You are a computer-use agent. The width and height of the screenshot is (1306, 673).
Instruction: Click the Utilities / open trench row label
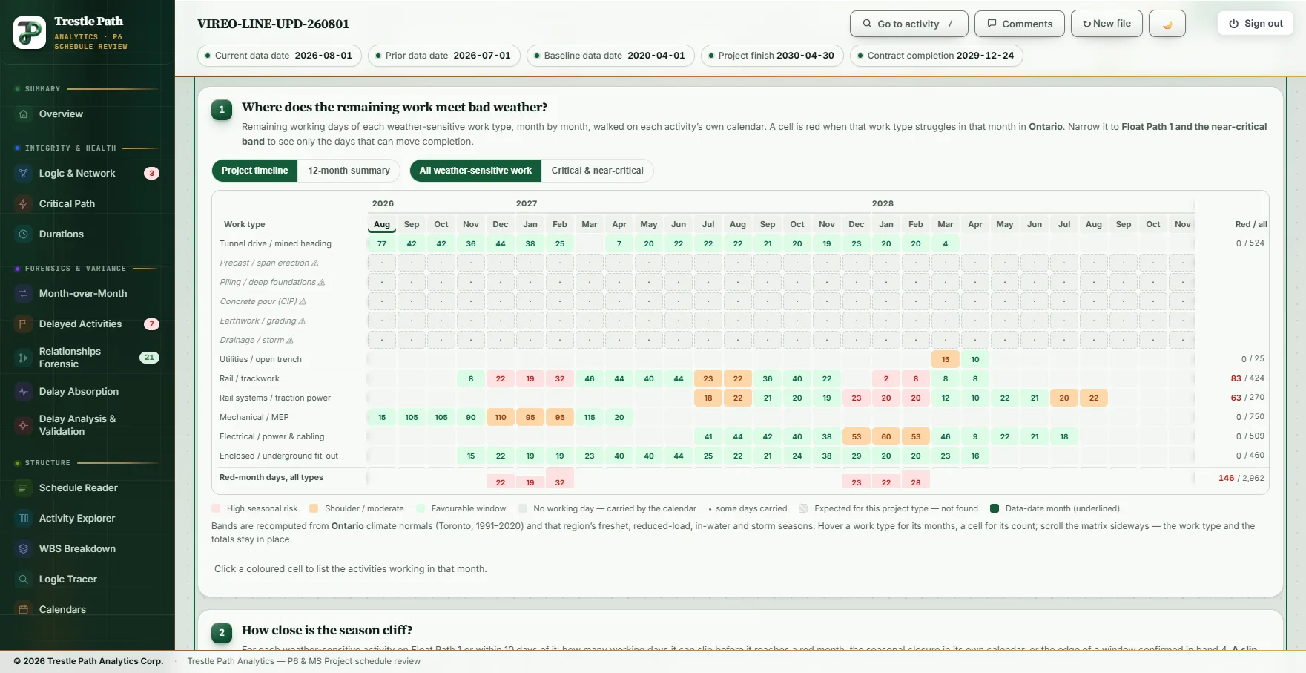(260, 359)
